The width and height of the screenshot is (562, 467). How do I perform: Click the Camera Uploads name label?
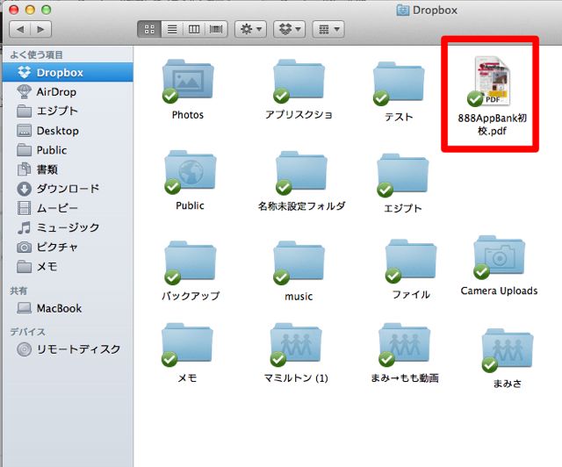point(499,291)
